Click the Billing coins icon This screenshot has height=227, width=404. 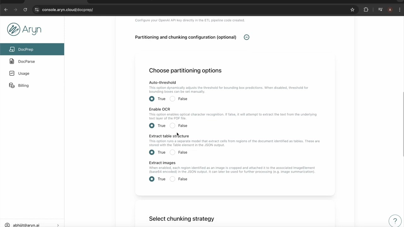tap(12, 85)
